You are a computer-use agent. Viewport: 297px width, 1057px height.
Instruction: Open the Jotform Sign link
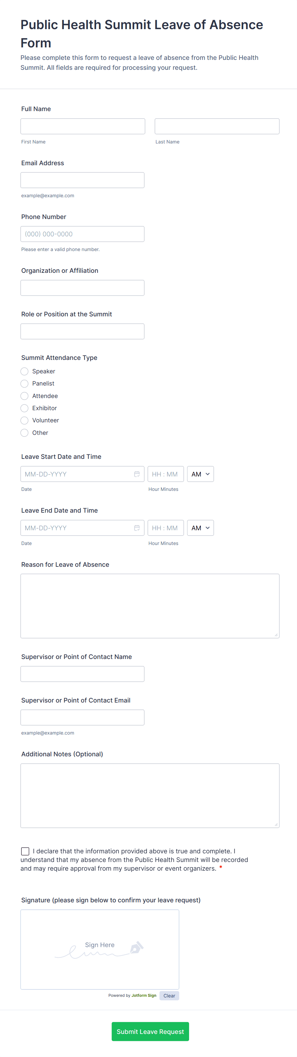click(144, 996)
